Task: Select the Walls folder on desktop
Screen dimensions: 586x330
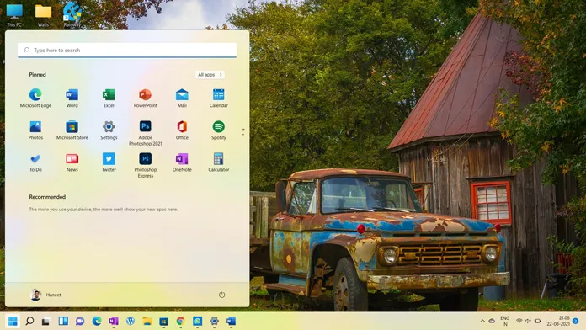Action: [x=43, y=15]
